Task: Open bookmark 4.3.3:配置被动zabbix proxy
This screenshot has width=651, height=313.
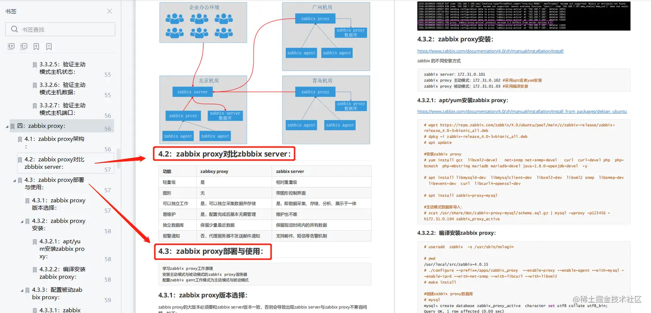Action: point(57,293)
